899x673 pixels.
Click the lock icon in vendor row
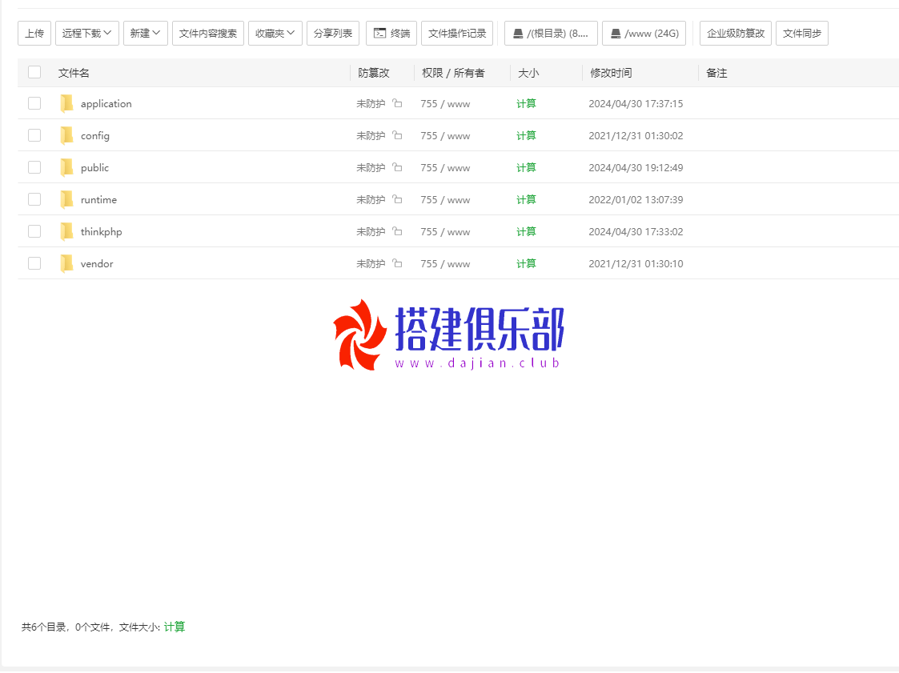pos(397,264)
